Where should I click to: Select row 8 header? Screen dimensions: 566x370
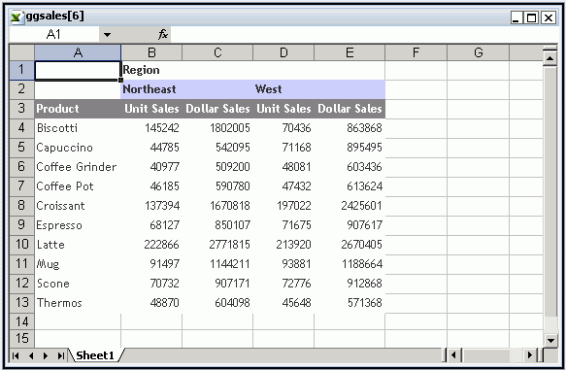[21, 206]
